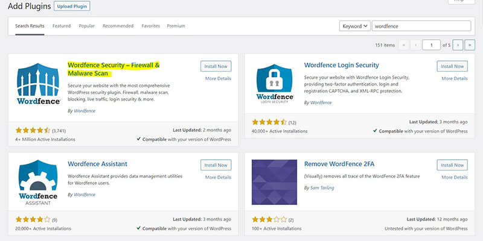Click the 20,000+ Active Installations text

pyautogui.click(x=43, y=228)
